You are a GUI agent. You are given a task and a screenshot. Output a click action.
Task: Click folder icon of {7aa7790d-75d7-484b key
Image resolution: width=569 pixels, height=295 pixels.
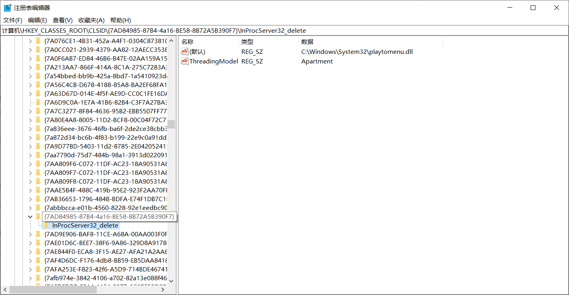(38, 155)
